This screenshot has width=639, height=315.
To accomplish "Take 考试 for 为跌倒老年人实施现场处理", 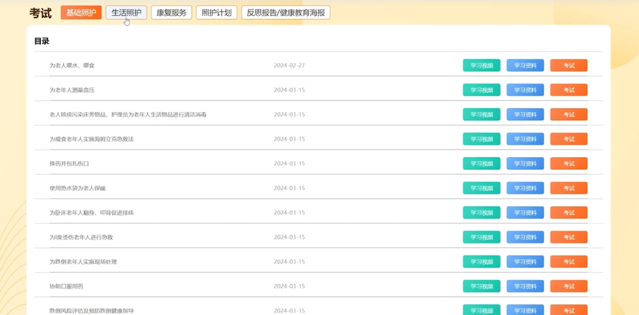I will (569, 261).
